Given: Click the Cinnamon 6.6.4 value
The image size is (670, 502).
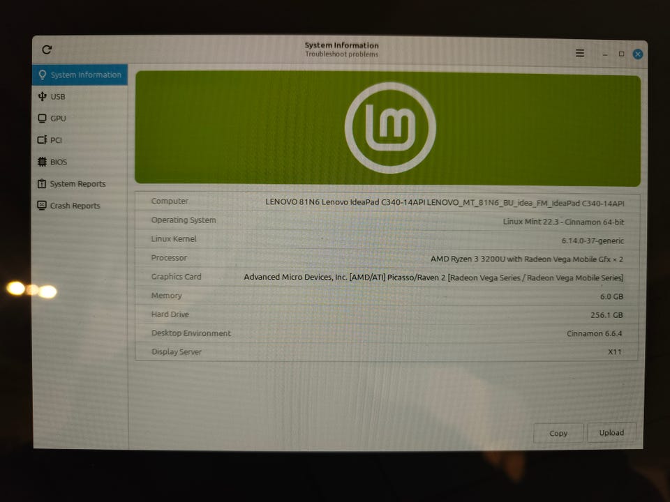Looking at the screenshot, I should [x=595, y=333].
